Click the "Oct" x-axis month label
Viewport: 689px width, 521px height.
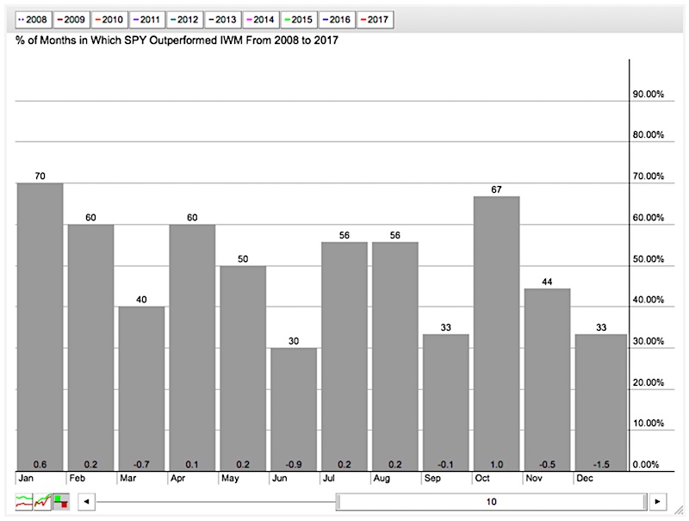tap(482, 478)
